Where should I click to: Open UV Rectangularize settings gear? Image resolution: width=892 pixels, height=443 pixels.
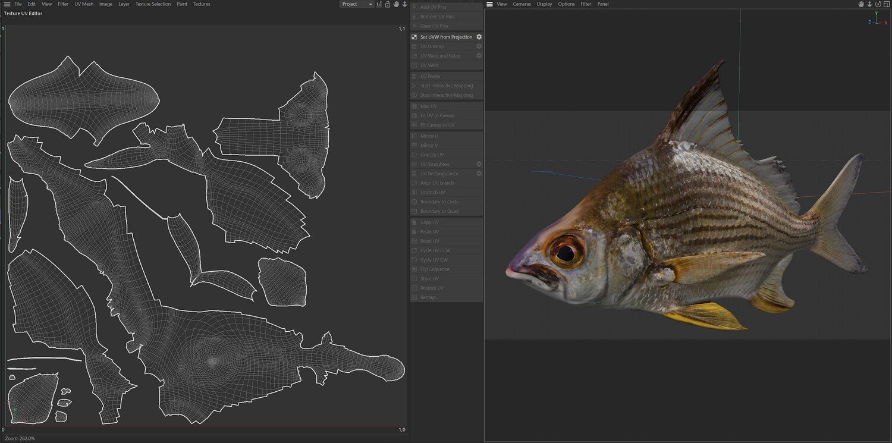pos(479,174)
